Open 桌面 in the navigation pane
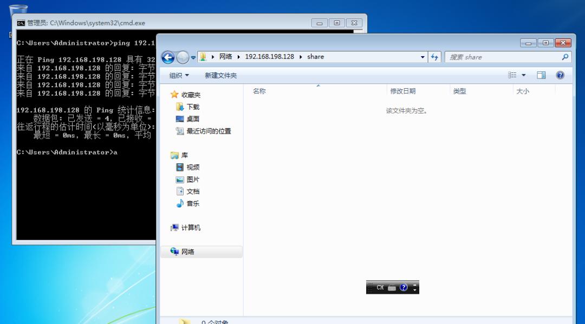 point(193,119)
